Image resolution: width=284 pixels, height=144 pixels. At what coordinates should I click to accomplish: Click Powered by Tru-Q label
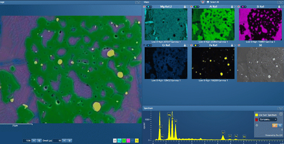274,135
